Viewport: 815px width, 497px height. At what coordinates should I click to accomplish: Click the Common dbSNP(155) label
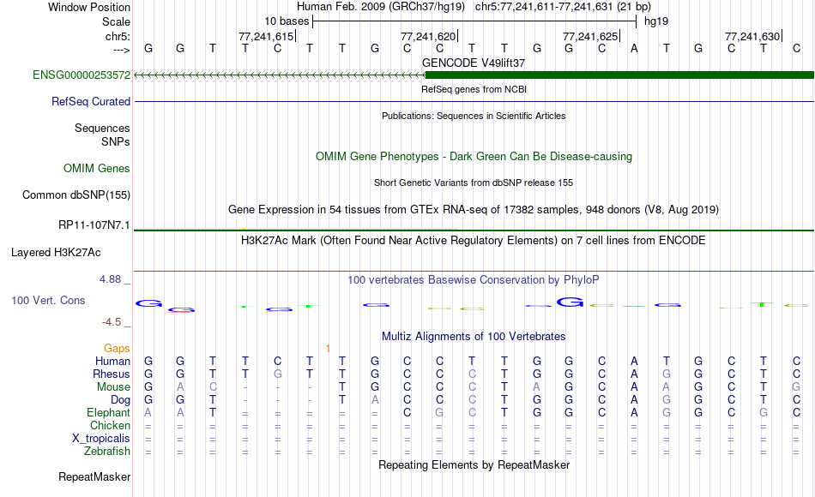click(75, 195)
